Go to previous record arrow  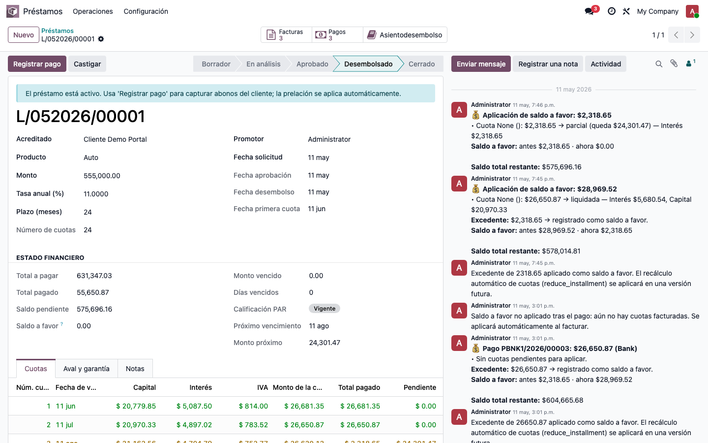click(677, 35)
